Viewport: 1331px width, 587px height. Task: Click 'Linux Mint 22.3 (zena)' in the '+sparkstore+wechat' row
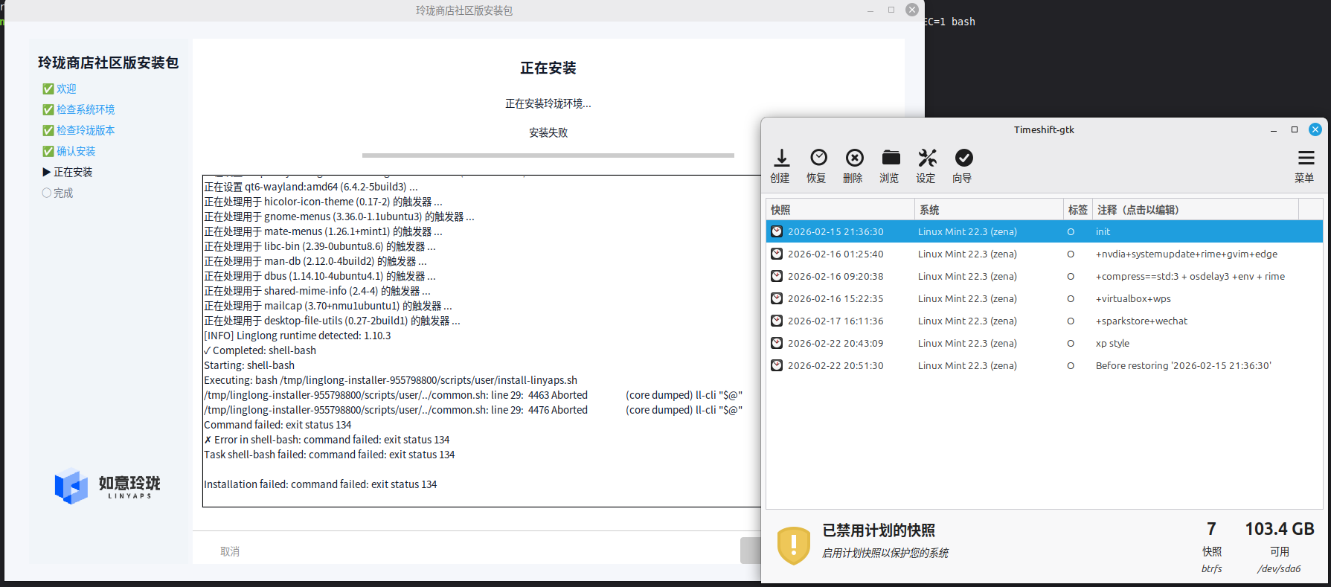967,321
